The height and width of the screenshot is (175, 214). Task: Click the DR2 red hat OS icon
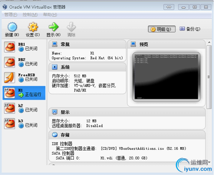point(10,62)
